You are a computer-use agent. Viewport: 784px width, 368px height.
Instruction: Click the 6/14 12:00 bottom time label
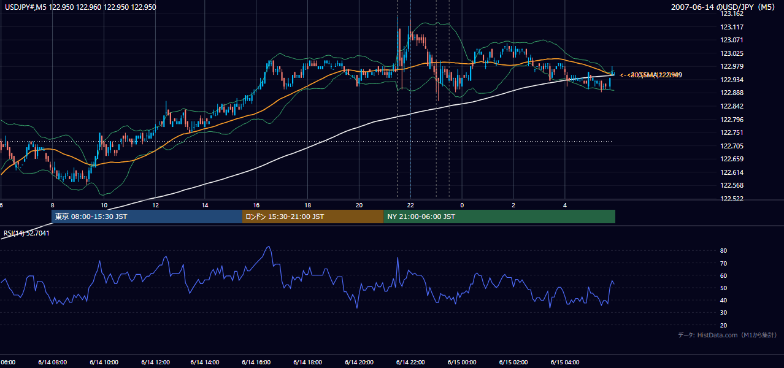click(x=155, y=362)
